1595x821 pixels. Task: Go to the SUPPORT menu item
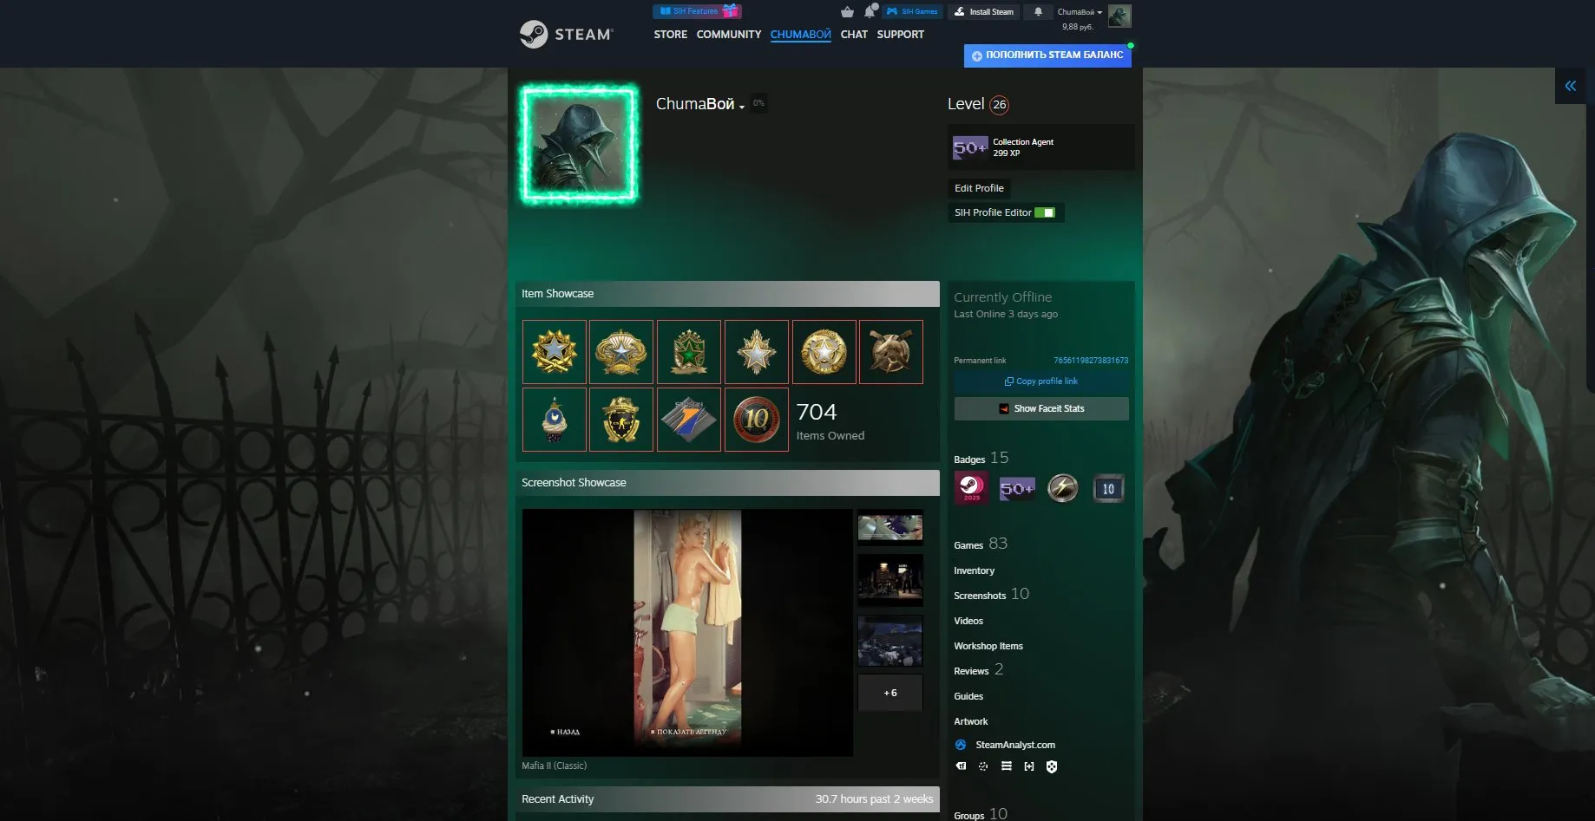tap(900, 35)
